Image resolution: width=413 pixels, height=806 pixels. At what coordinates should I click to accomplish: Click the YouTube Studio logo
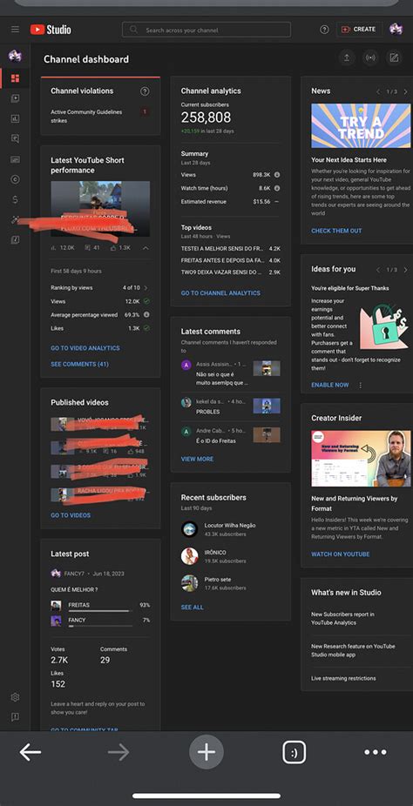[x=51, y=30]
